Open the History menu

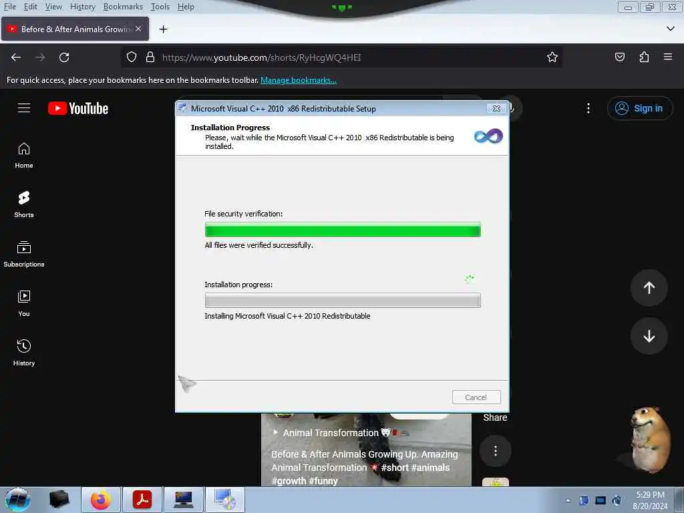point(82,7)
